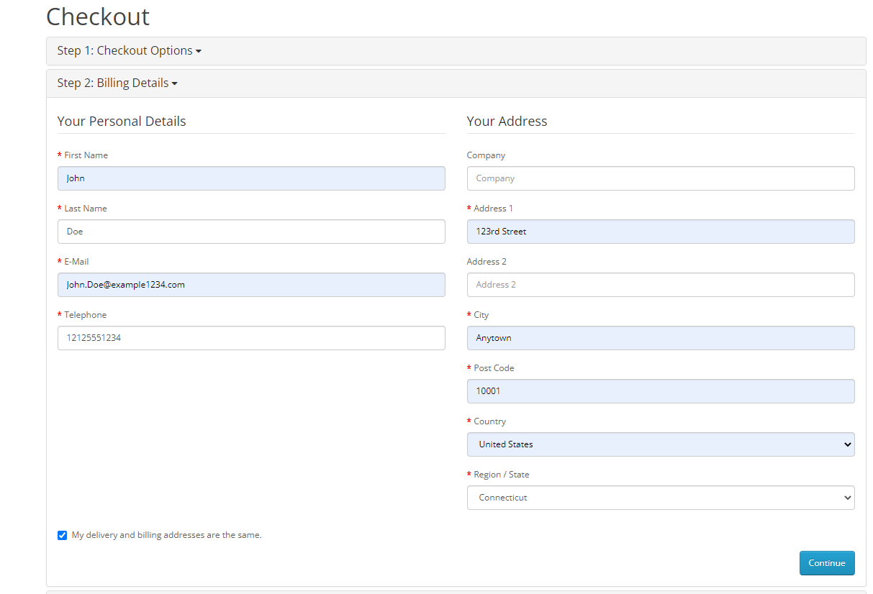Select the City field containing Anytown
This screenshot has height=594, width=873.
click(x=660, y=338)
